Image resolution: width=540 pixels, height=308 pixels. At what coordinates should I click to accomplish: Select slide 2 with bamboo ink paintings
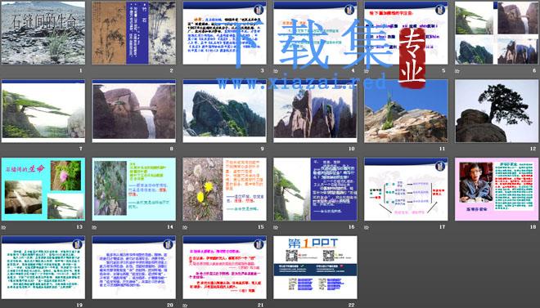click(x=134, y=33)
